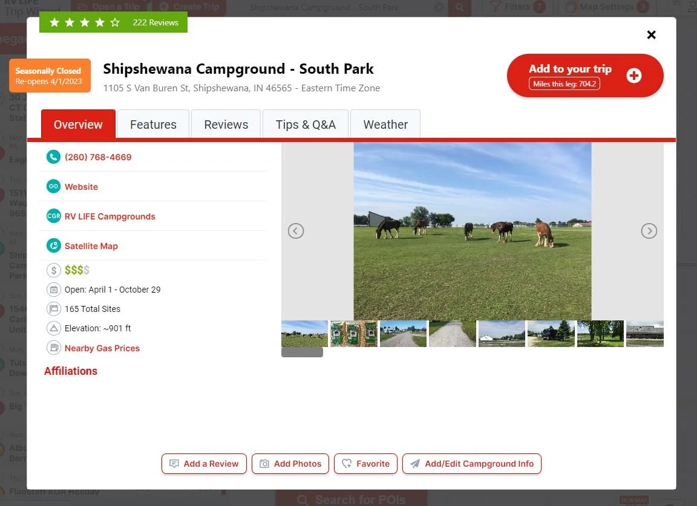Click the link icon beside Website
This screenshot has width=697, height=506.
click(53, 187)
